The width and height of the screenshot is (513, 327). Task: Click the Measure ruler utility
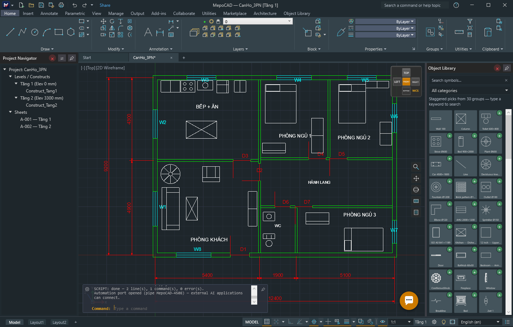(459, 32)
